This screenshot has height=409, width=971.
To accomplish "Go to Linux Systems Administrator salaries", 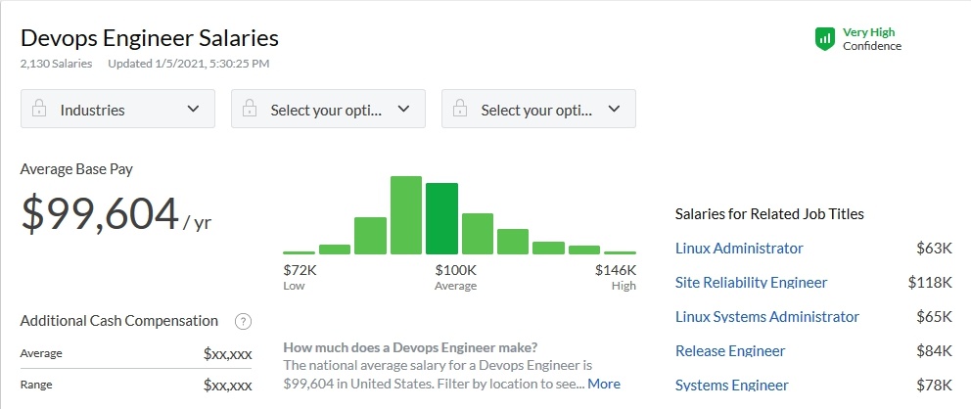I will (x=766, y=317).
